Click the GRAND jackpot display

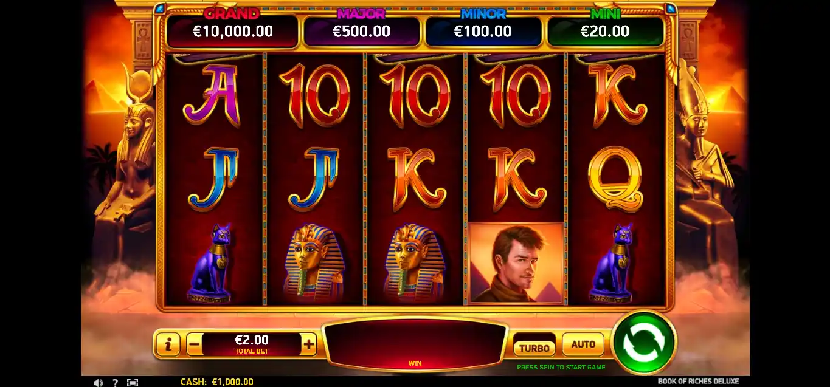(x=232, y=32)
